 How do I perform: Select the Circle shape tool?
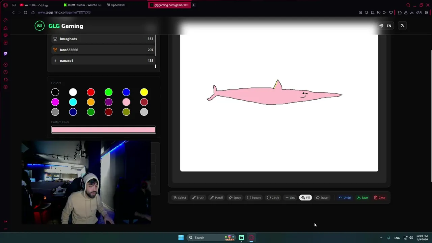pos(273,198)
